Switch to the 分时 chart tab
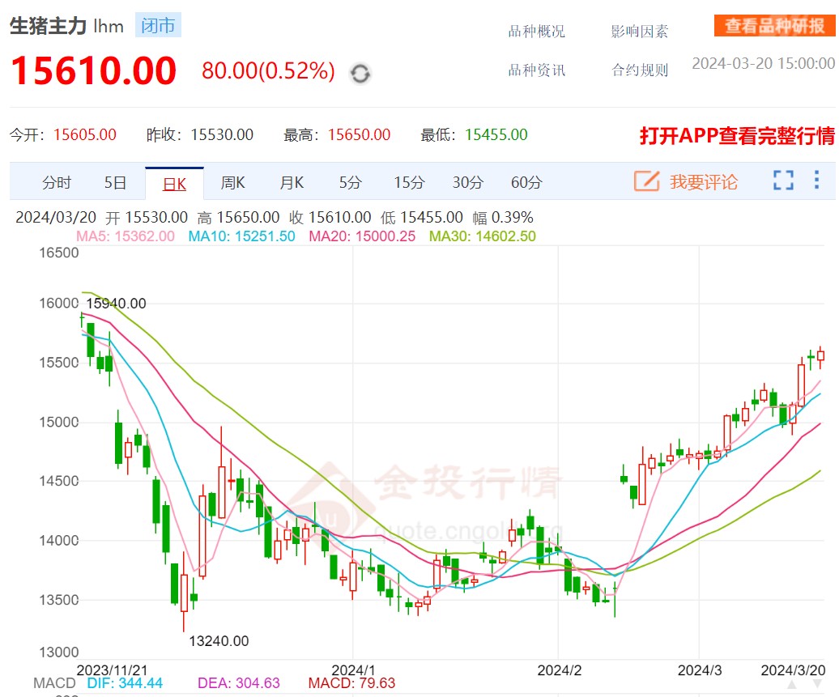This screenshot has height=697, width=839. [x=57, y=183]
